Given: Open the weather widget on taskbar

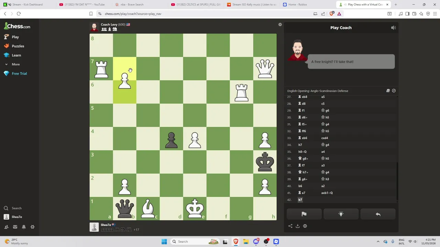Looking at the screenshot, I should (16, 242).
